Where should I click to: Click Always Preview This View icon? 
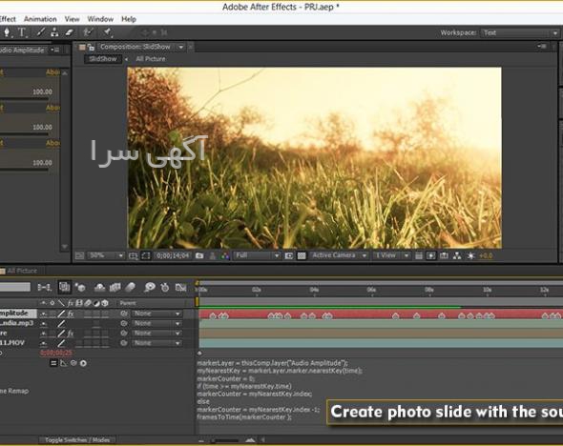coord(80,255)
